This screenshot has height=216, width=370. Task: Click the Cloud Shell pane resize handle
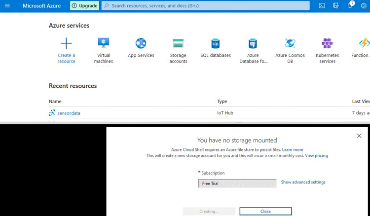(239, 123)
